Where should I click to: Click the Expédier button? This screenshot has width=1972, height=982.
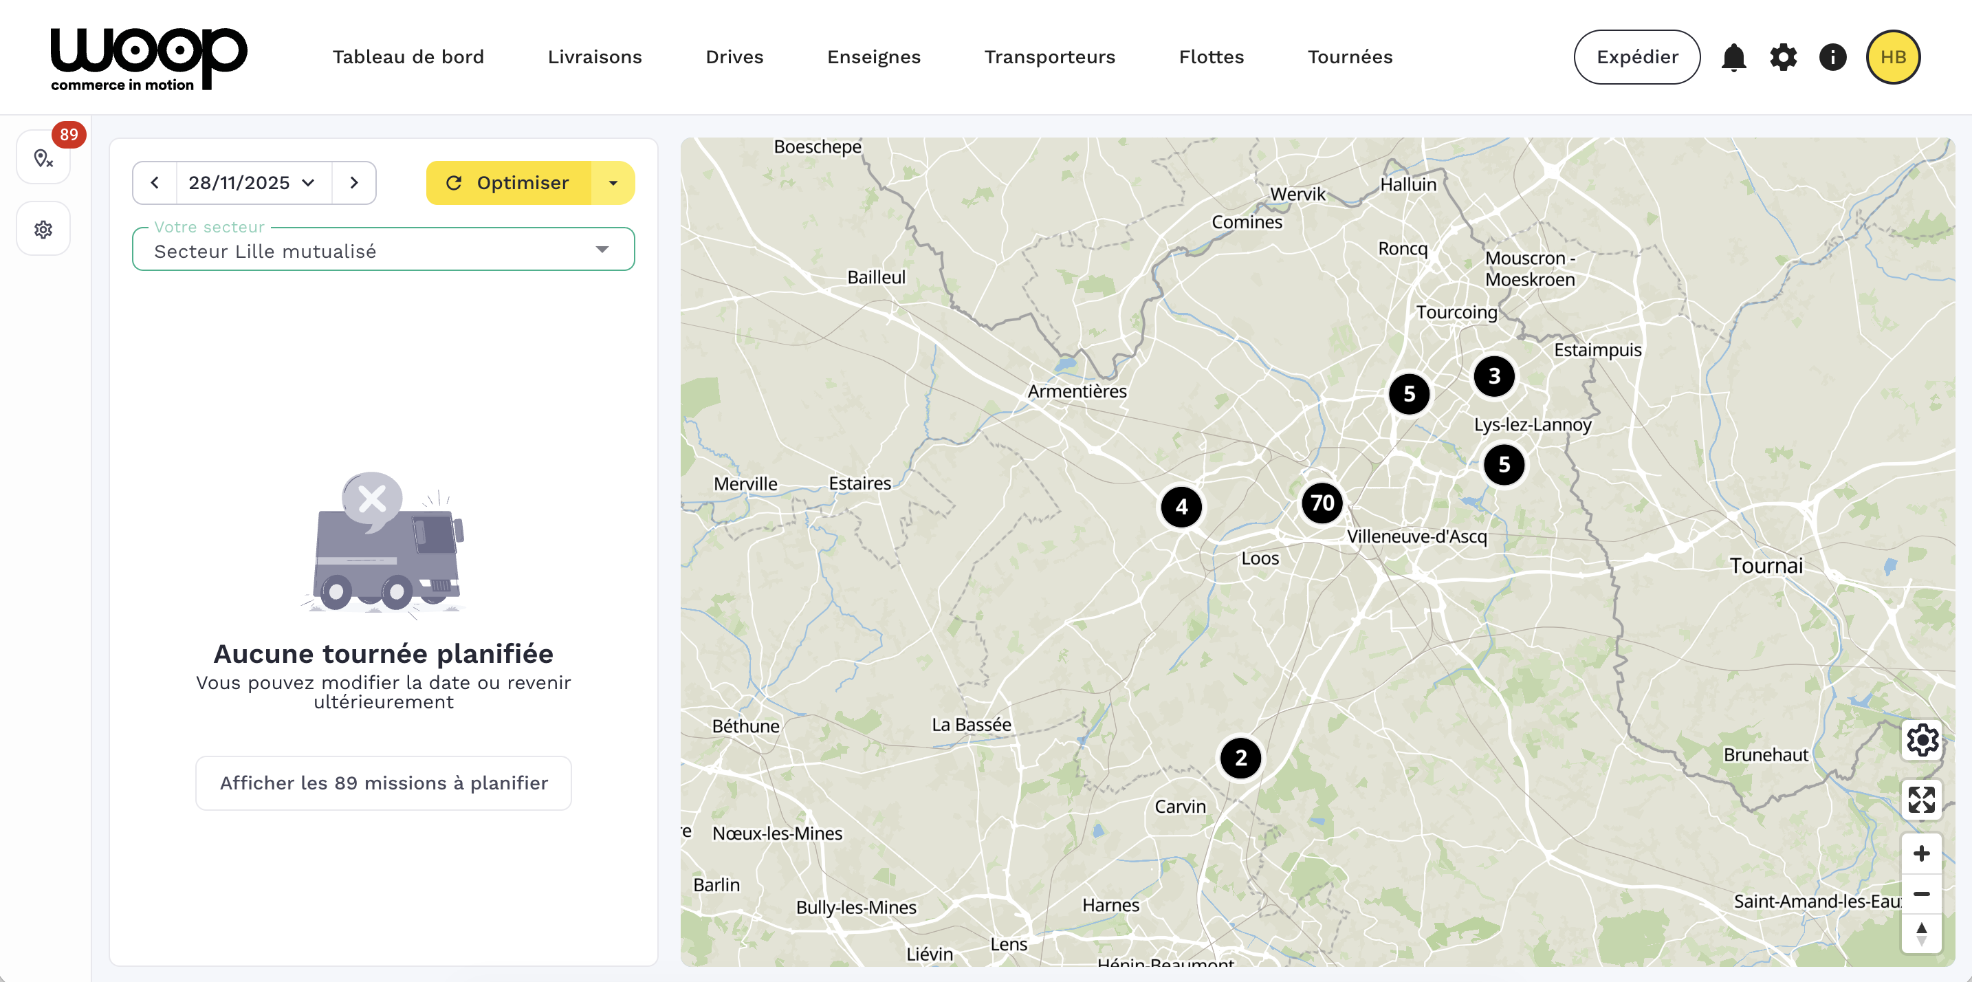(1636, 57)
